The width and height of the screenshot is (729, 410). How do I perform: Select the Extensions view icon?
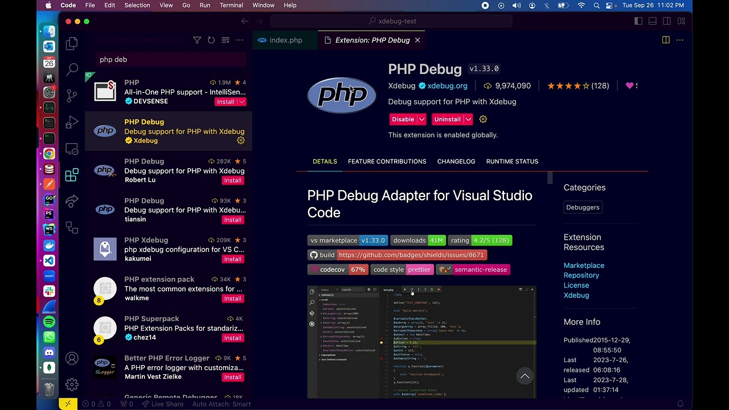72,175
